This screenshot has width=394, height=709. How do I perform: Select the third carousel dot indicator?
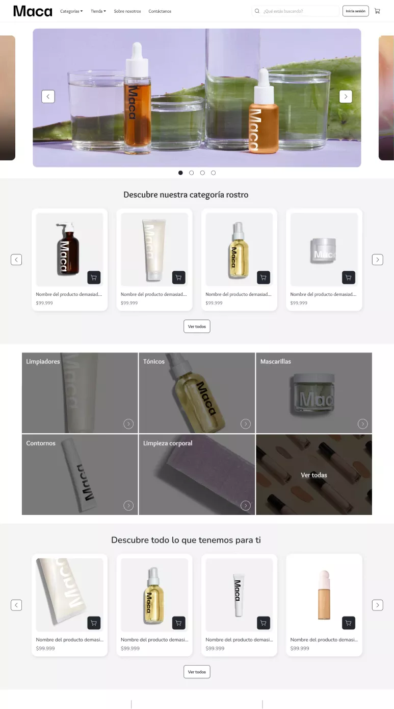point(202,173)
